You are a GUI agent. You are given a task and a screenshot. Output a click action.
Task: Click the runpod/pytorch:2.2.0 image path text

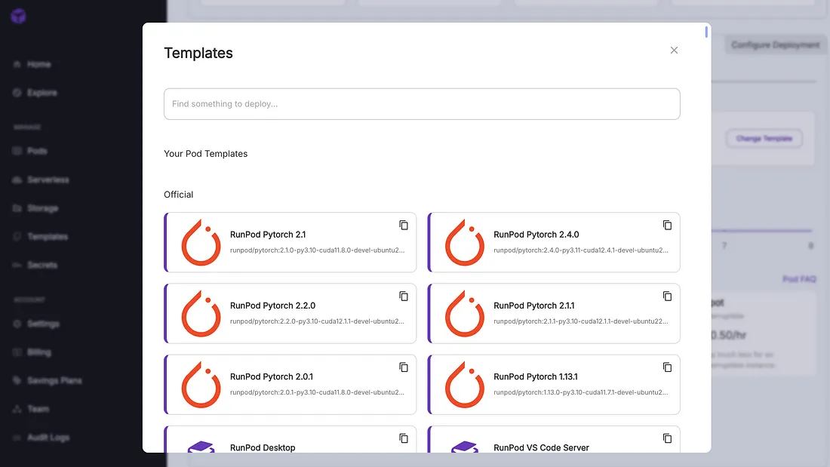[317, 321]
